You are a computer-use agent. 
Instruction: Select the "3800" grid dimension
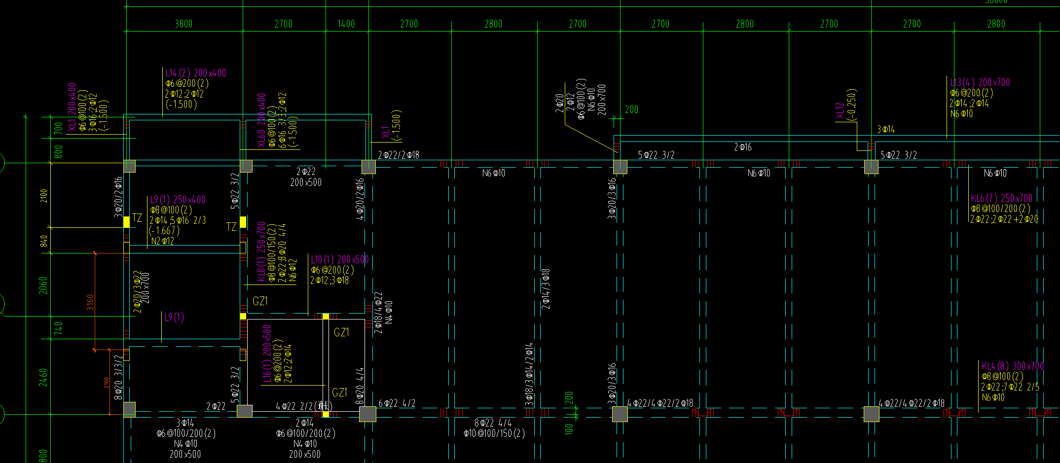click(183, 24)
